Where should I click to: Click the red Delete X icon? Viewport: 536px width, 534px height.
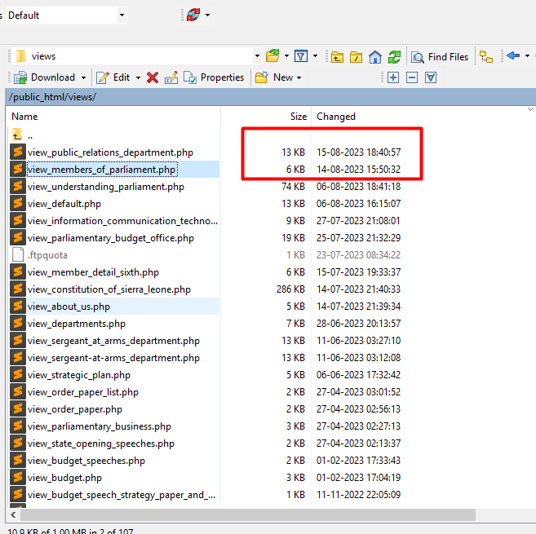(x=153, y=77)
